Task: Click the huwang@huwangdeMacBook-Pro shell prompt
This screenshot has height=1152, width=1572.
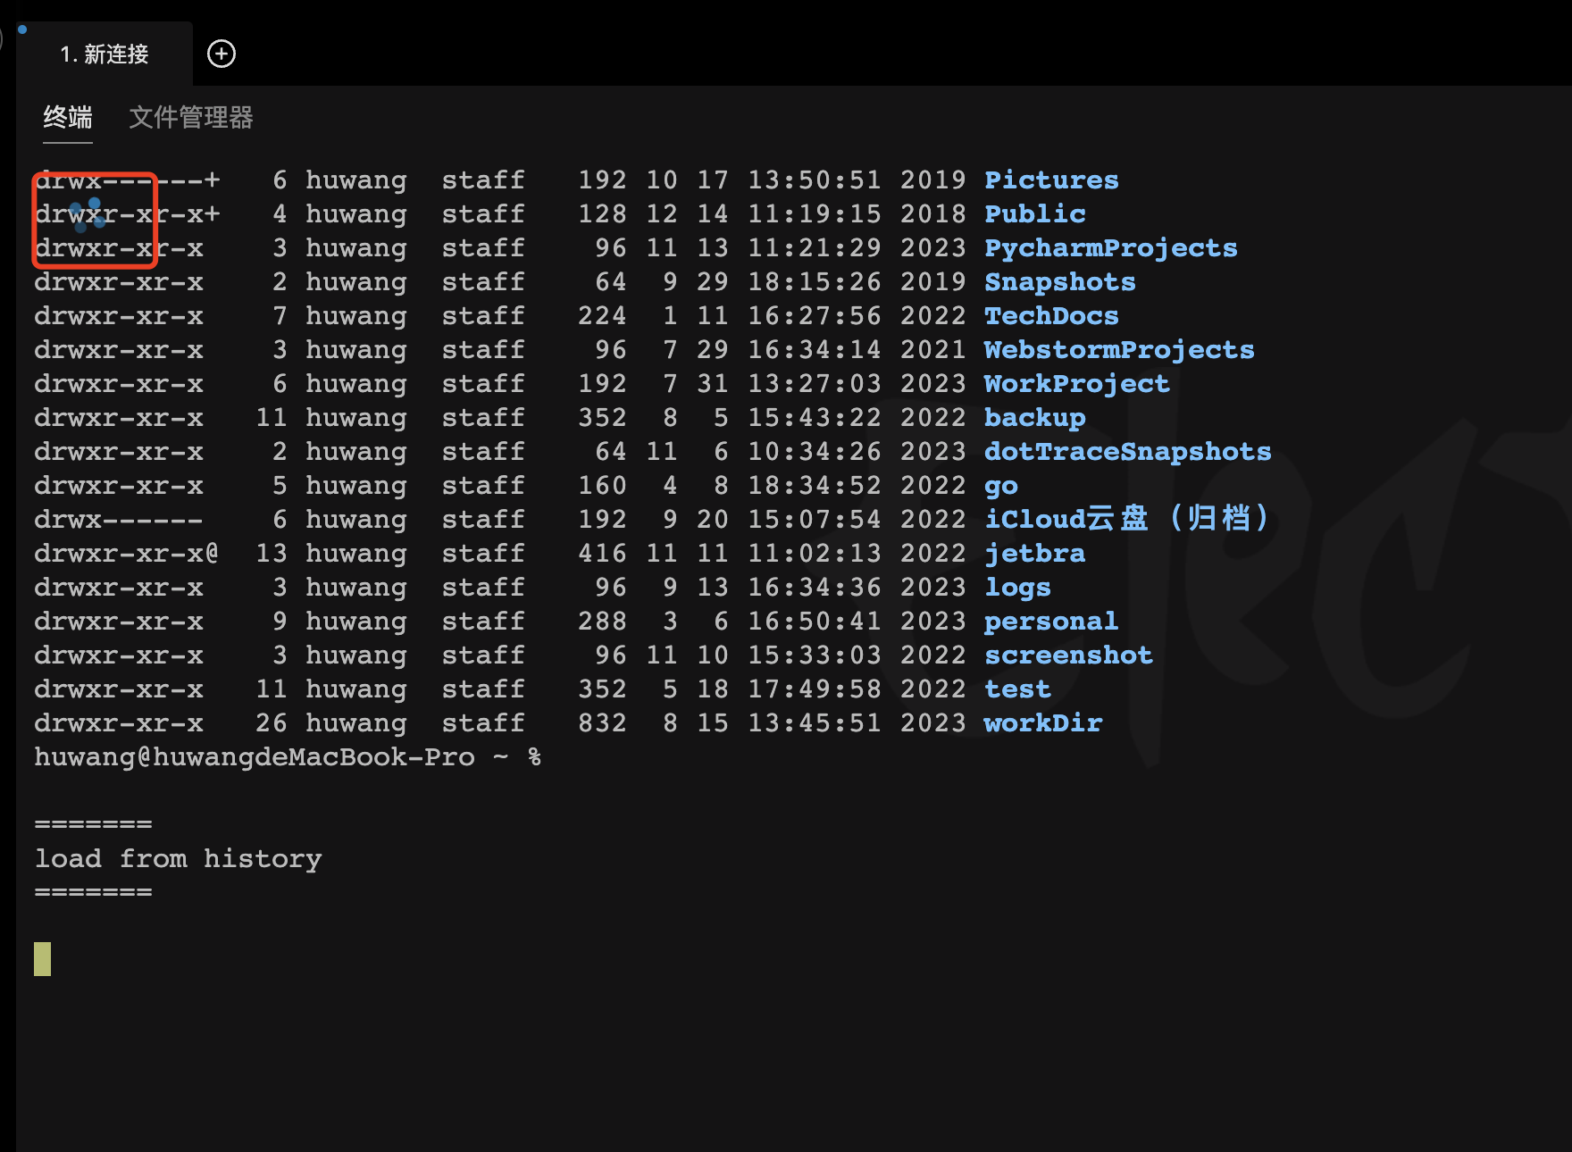Action: pos(255,757)
